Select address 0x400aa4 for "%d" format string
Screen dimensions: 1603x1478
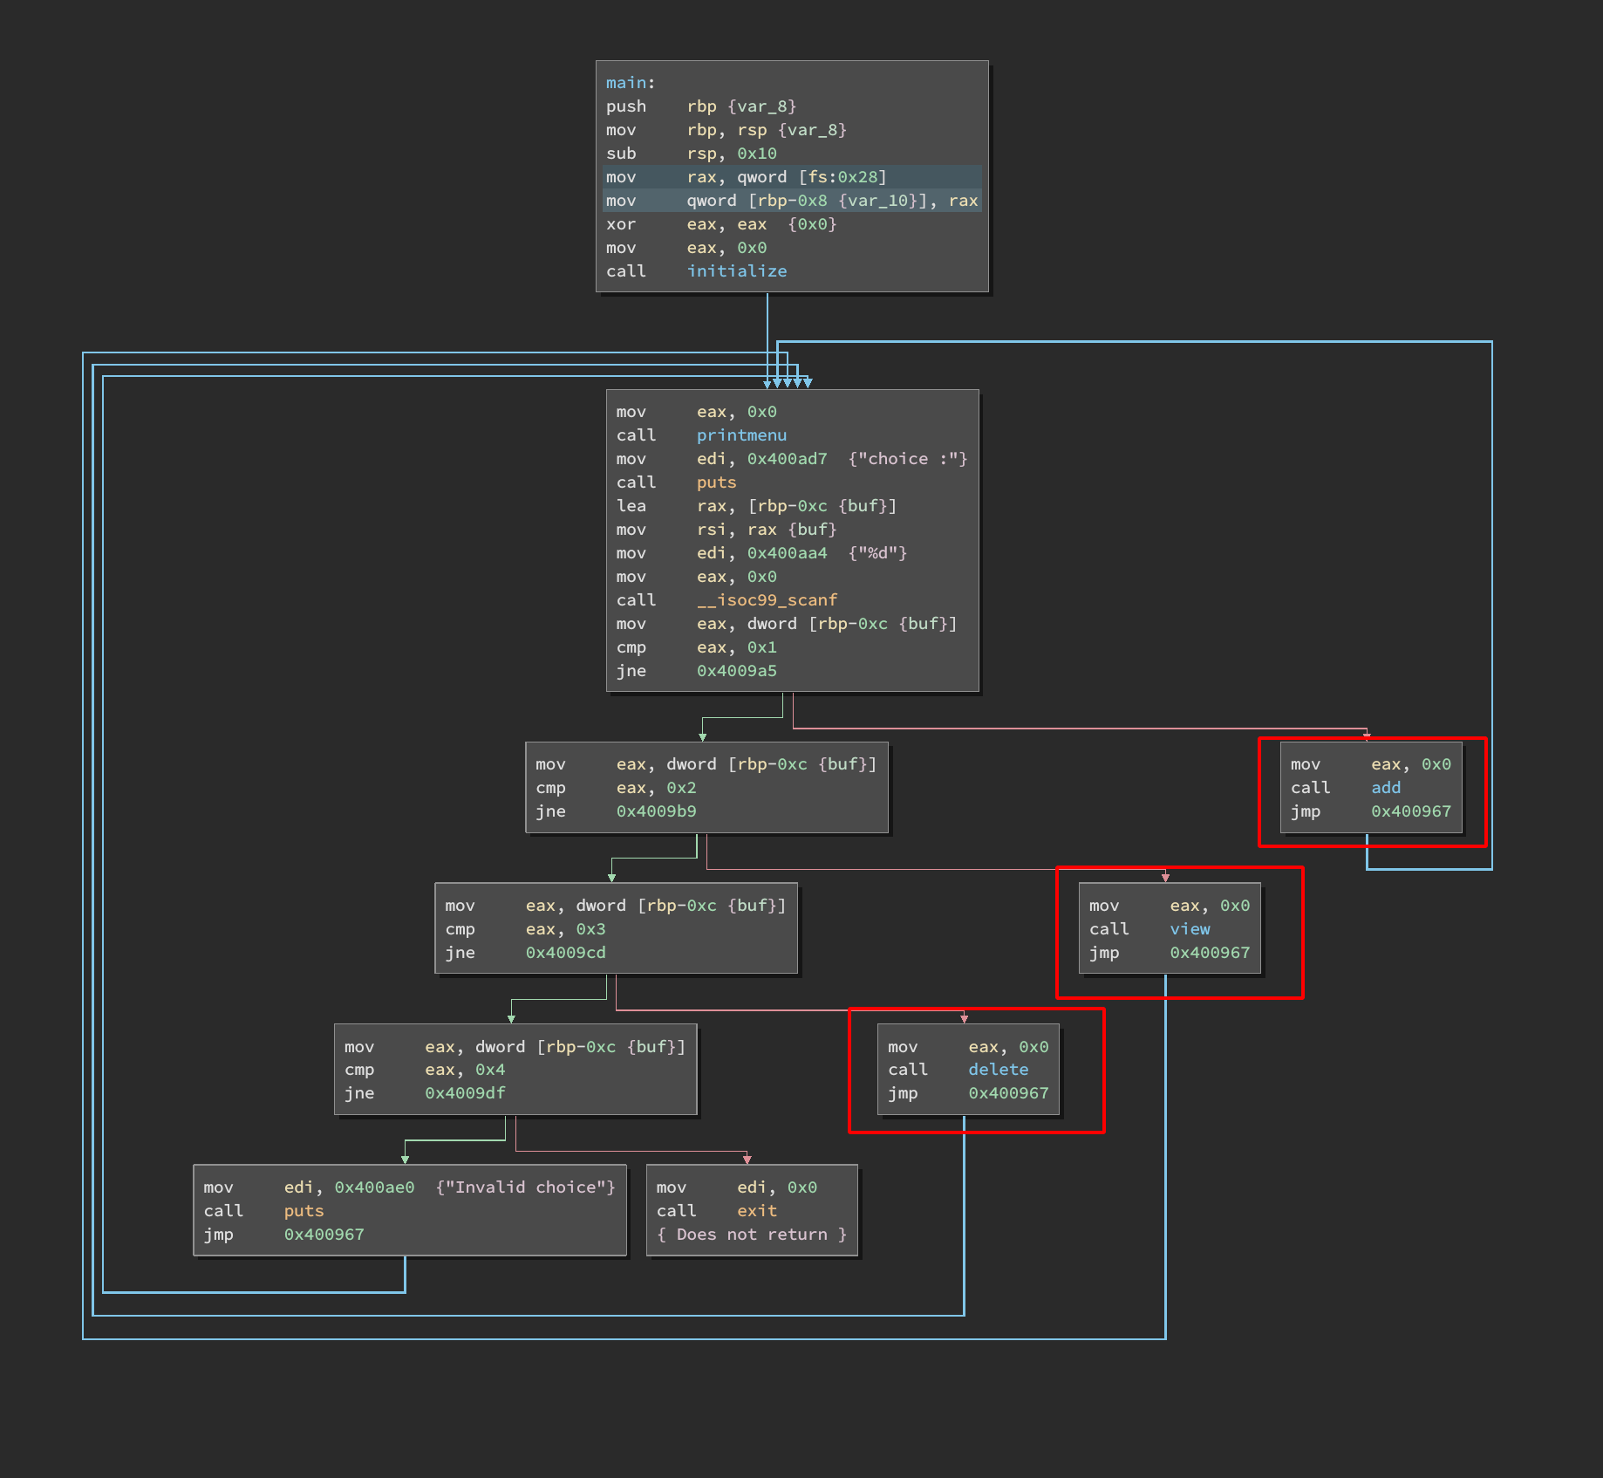click(x=787, y=553)
